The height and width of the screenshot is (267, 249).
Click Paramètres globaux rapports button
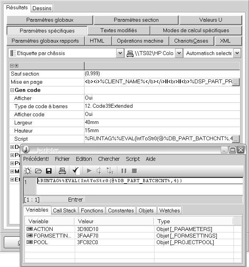coord(45,41)
